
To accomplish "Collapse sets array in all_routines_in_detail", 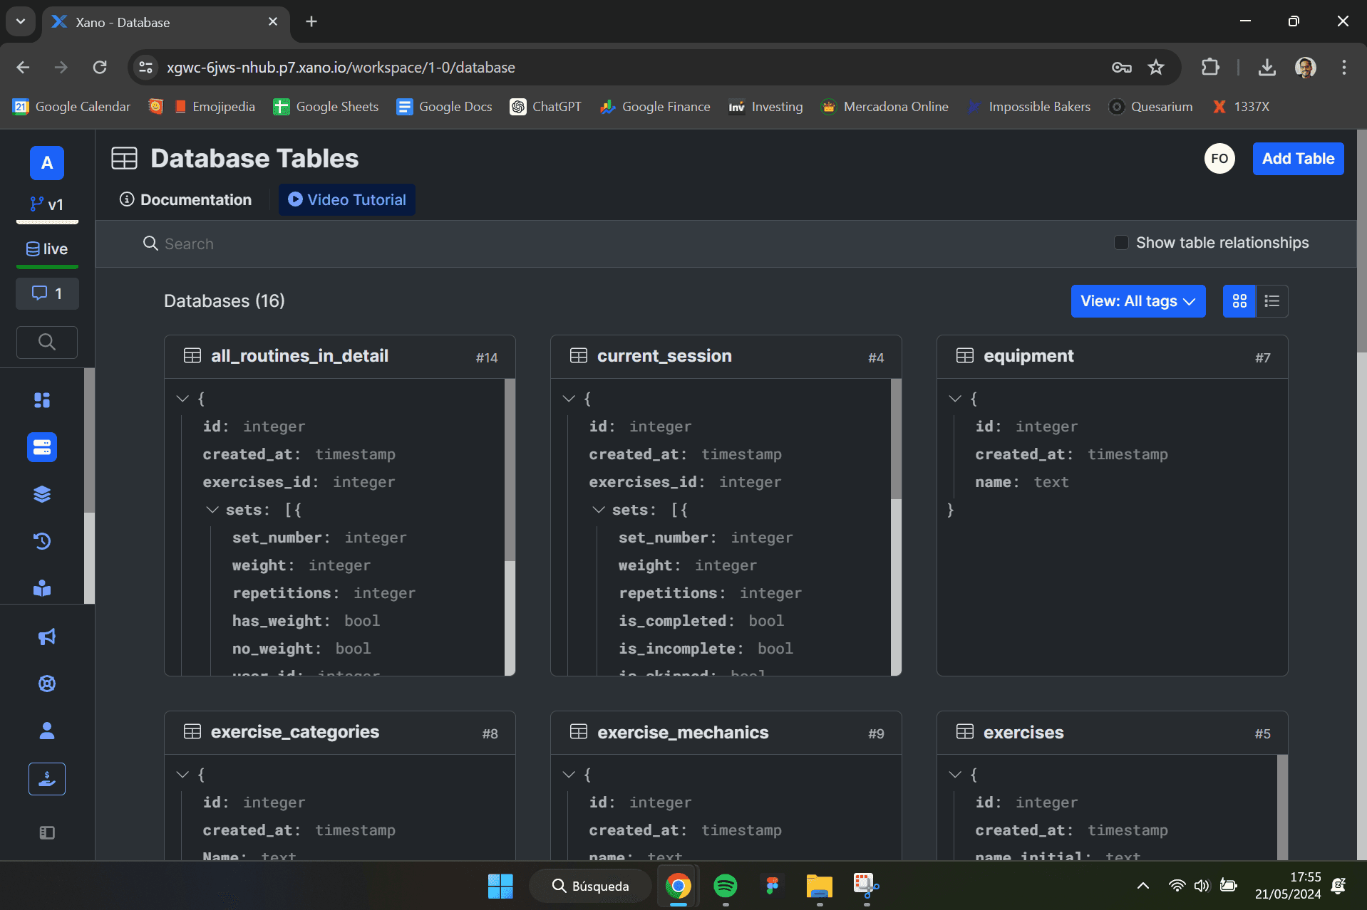I will 212,510.
